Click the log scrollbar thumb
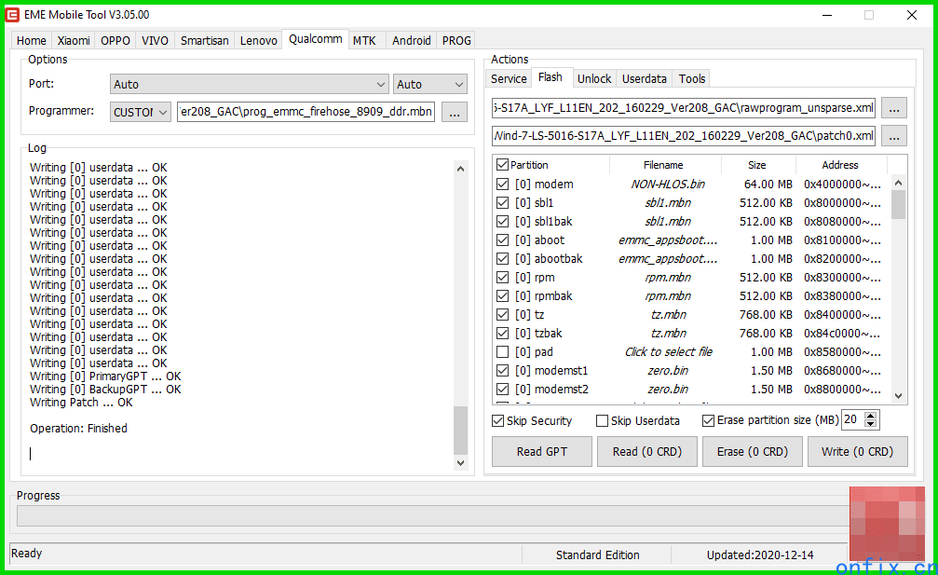Image resolution: width=938 pixels, height=575 pixels. pos(461,431)
